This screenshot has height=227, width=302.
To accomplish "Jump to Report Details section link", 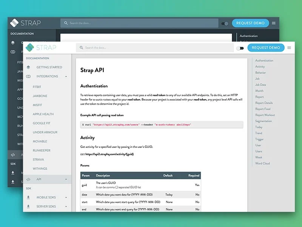I will point(264,103).
